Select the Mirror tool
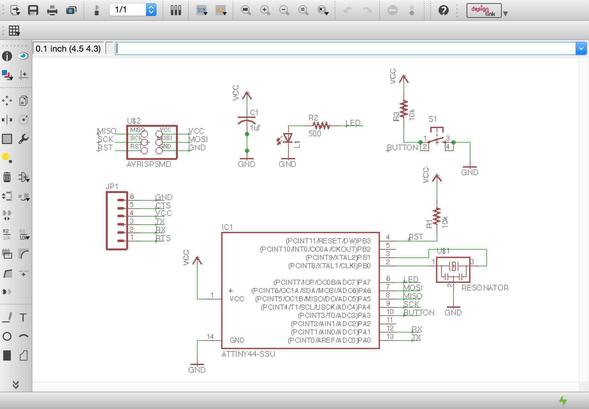Screen dimensions: 589x409 pos(7,120)
